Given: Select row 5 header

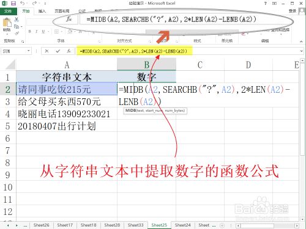Looking at the screenshot, I should (8, 126).
